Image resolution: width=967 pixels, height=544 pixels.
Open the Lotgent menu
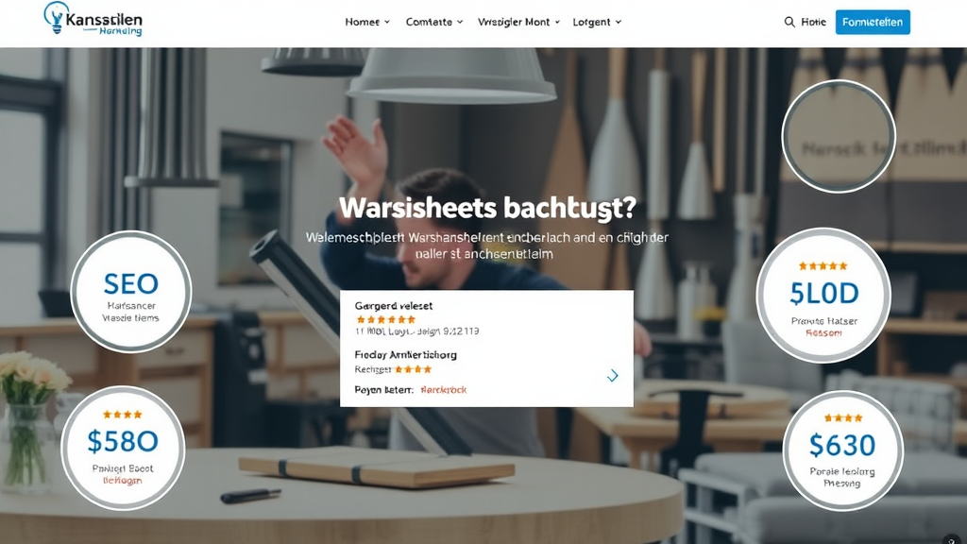coord(597,23)
